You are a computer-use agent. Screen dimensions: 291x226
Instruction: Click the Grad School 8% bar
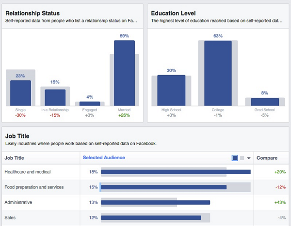point(265,102)
